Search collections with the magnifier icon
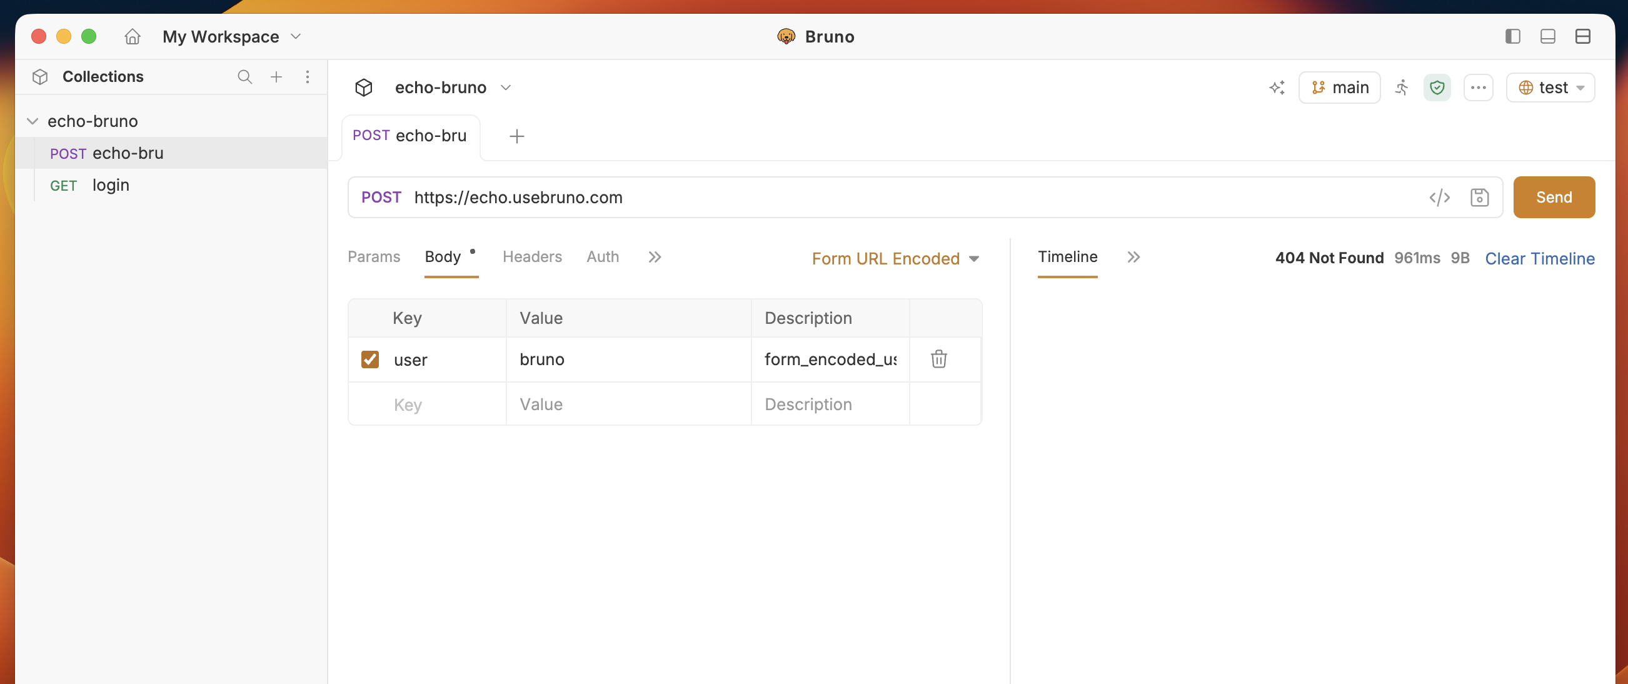 coord(244,76)
